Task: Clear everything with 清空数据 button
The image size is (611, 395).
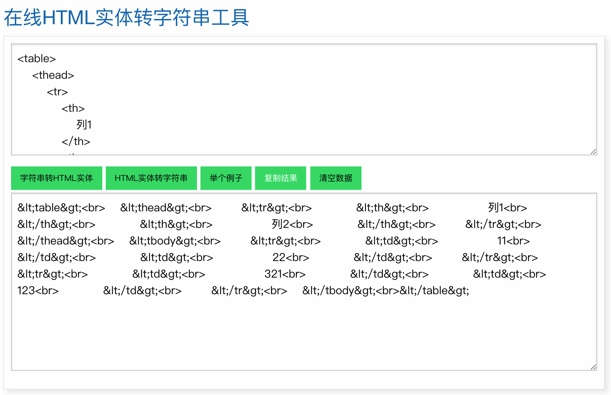Action: coord(336,178)
